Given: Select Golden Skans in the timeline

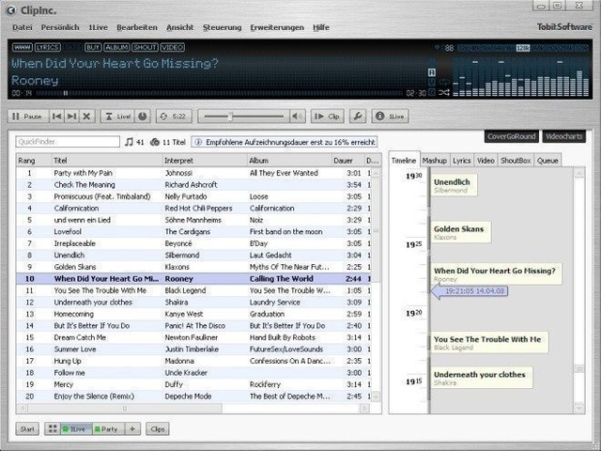Looking at the screenshot, I should [x=460, y=232].
